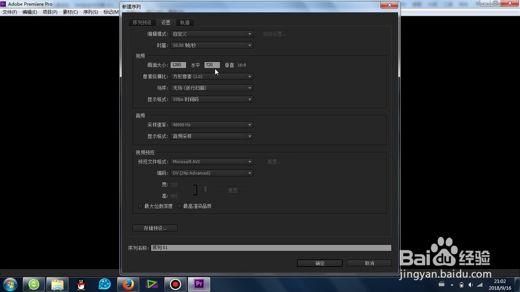
Task: Open 素材(C) menu
Action: (70, 12)
